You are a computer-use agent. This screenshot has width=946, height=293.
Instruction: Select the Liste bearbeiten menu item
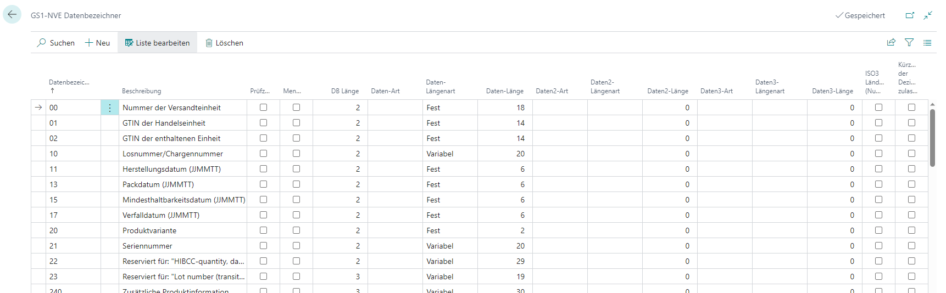click(157, 43)
